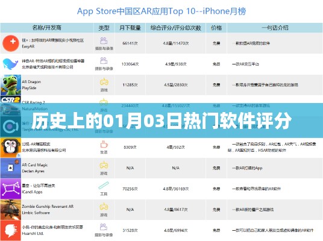Image resolution: width=323 pixels, height=241 pixels.
Task: Click 免费 price in the iCandi Apps row
Action: coord(216,189)
